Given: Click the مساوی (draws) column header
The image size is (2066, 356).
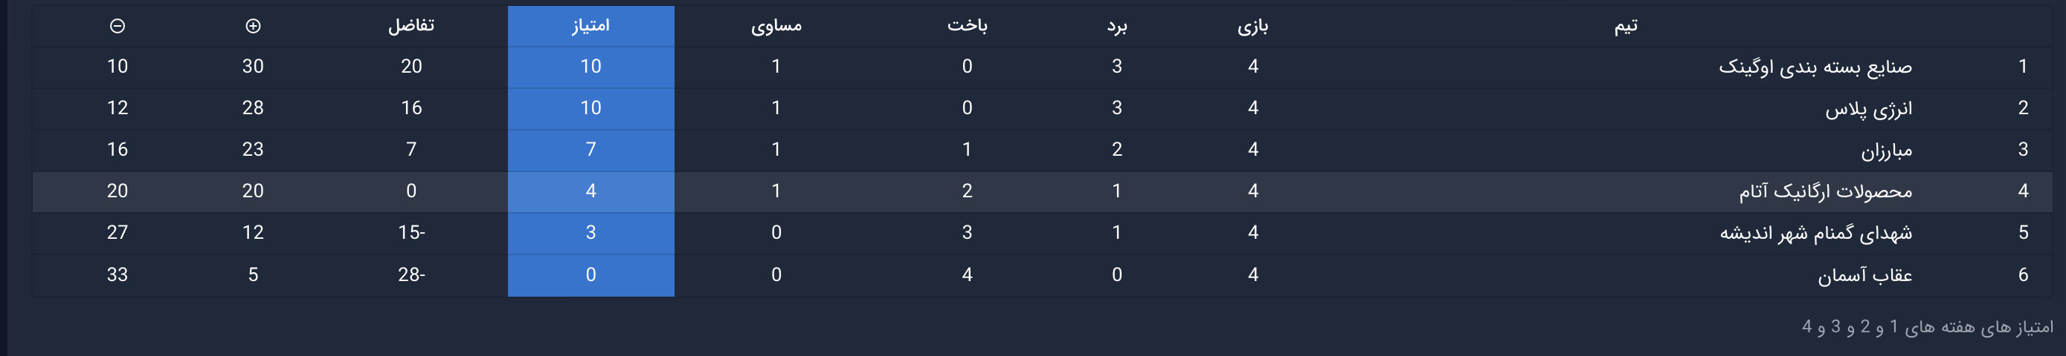Looking at the screenshot, I should click(x=776, y=26).
